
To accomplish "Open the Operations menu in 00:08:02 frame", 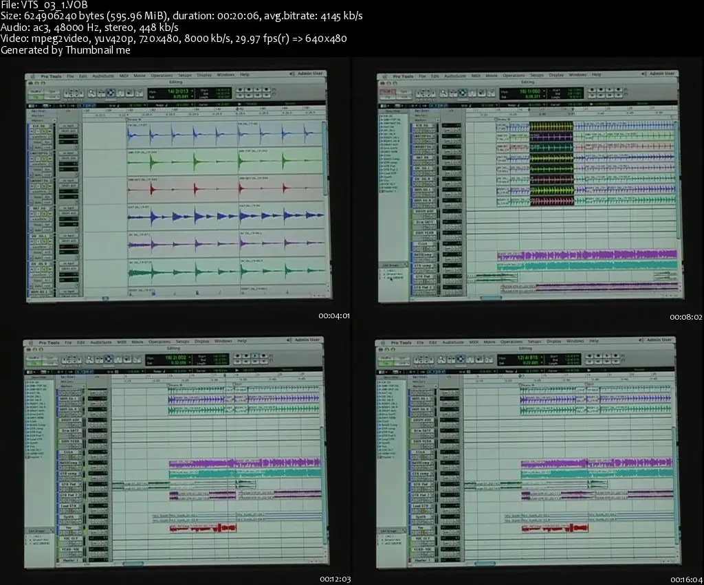I will (x=514, y=76).
